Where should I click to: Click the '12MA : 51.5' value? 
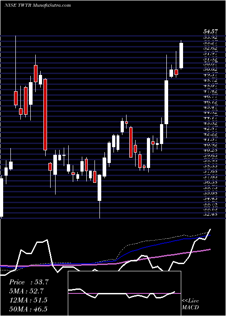tap(28, 300)
